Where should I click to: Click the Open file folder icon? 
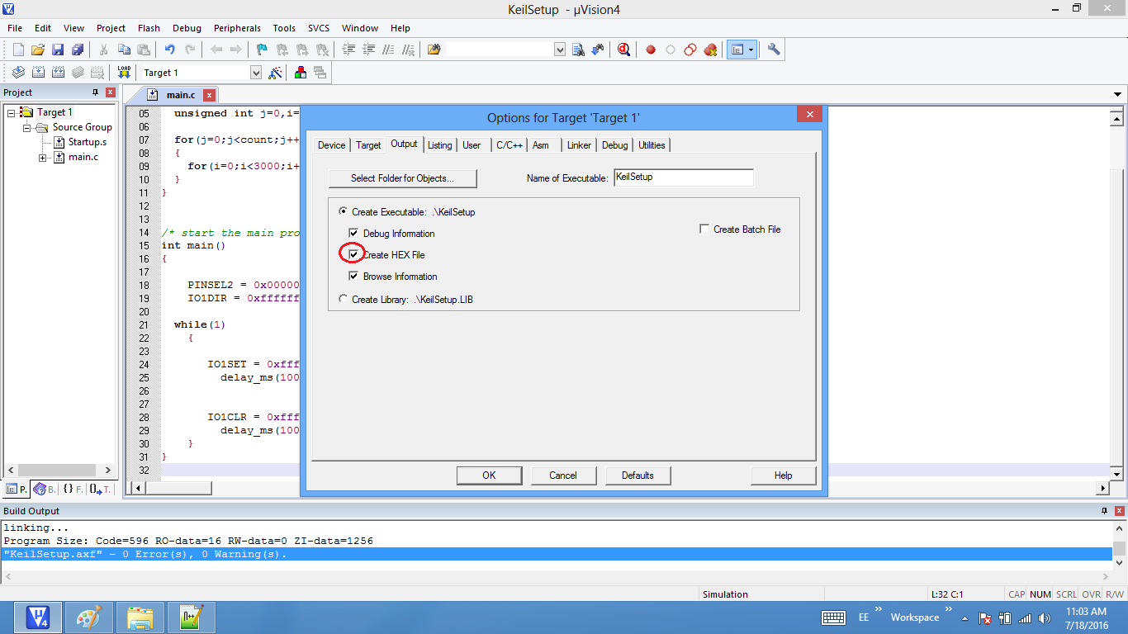tap(38, 50)
